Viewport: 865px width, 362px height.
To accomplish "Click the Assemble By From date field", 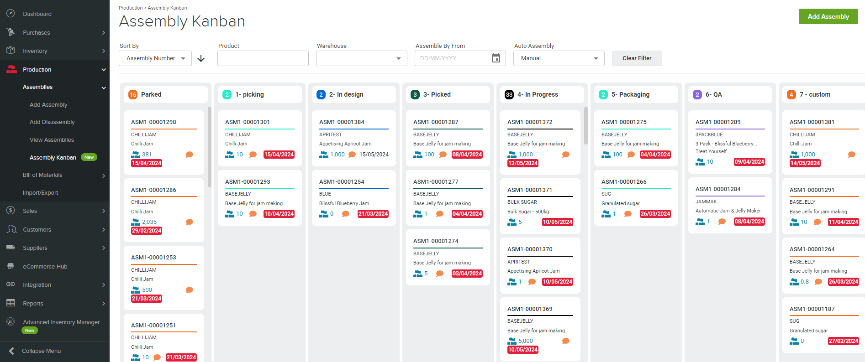I will click(460, 58).
